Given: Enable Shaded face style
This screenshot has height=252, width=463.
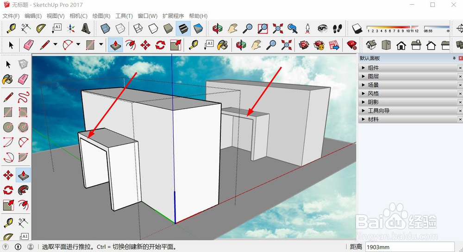Looking at the screenshot, I should (168, 28).
